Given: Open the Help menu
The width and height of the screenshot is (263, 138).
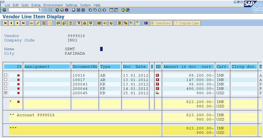Looking at the screenshot, I should point(97,5).
